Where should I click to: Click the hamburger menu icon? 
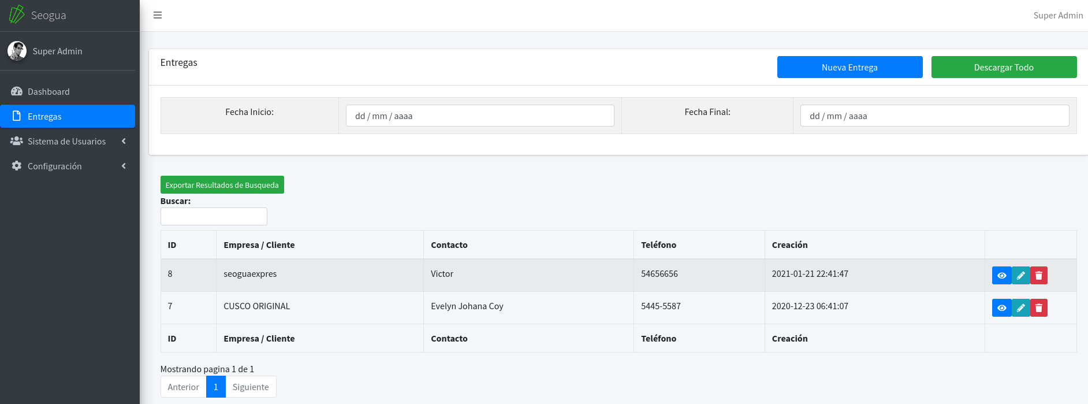pos(157,16)
